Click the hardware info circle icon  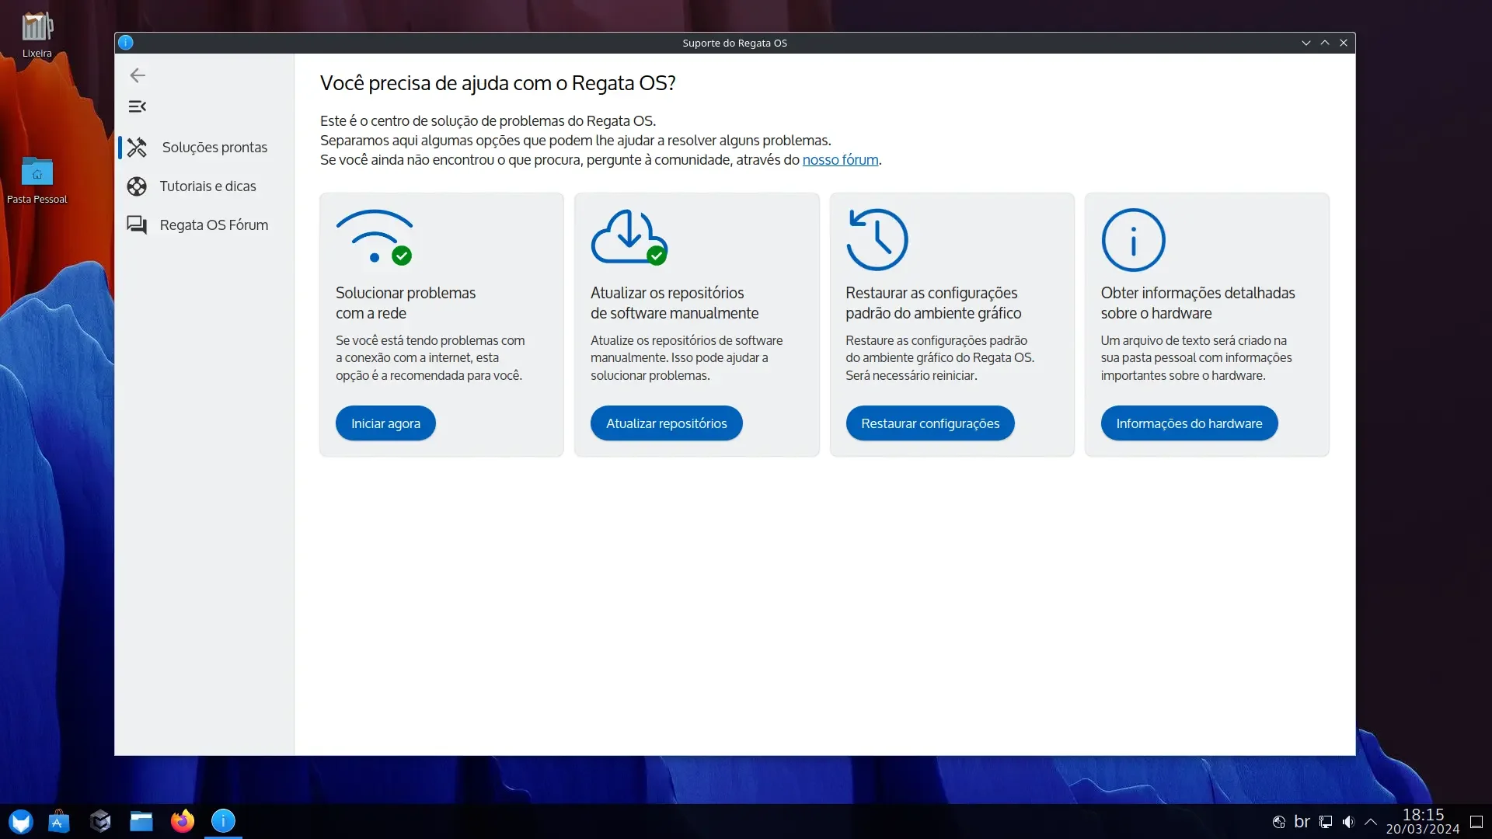coord(1133,239)
